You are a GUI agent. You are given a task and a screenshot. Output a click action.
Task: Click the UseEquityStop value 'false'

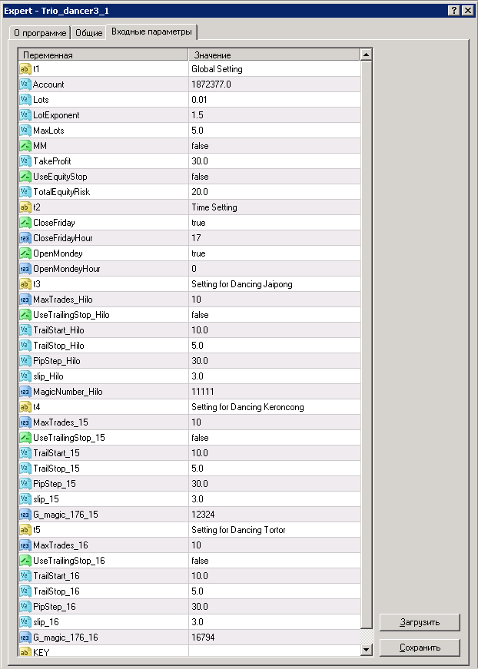coord(200,177)
